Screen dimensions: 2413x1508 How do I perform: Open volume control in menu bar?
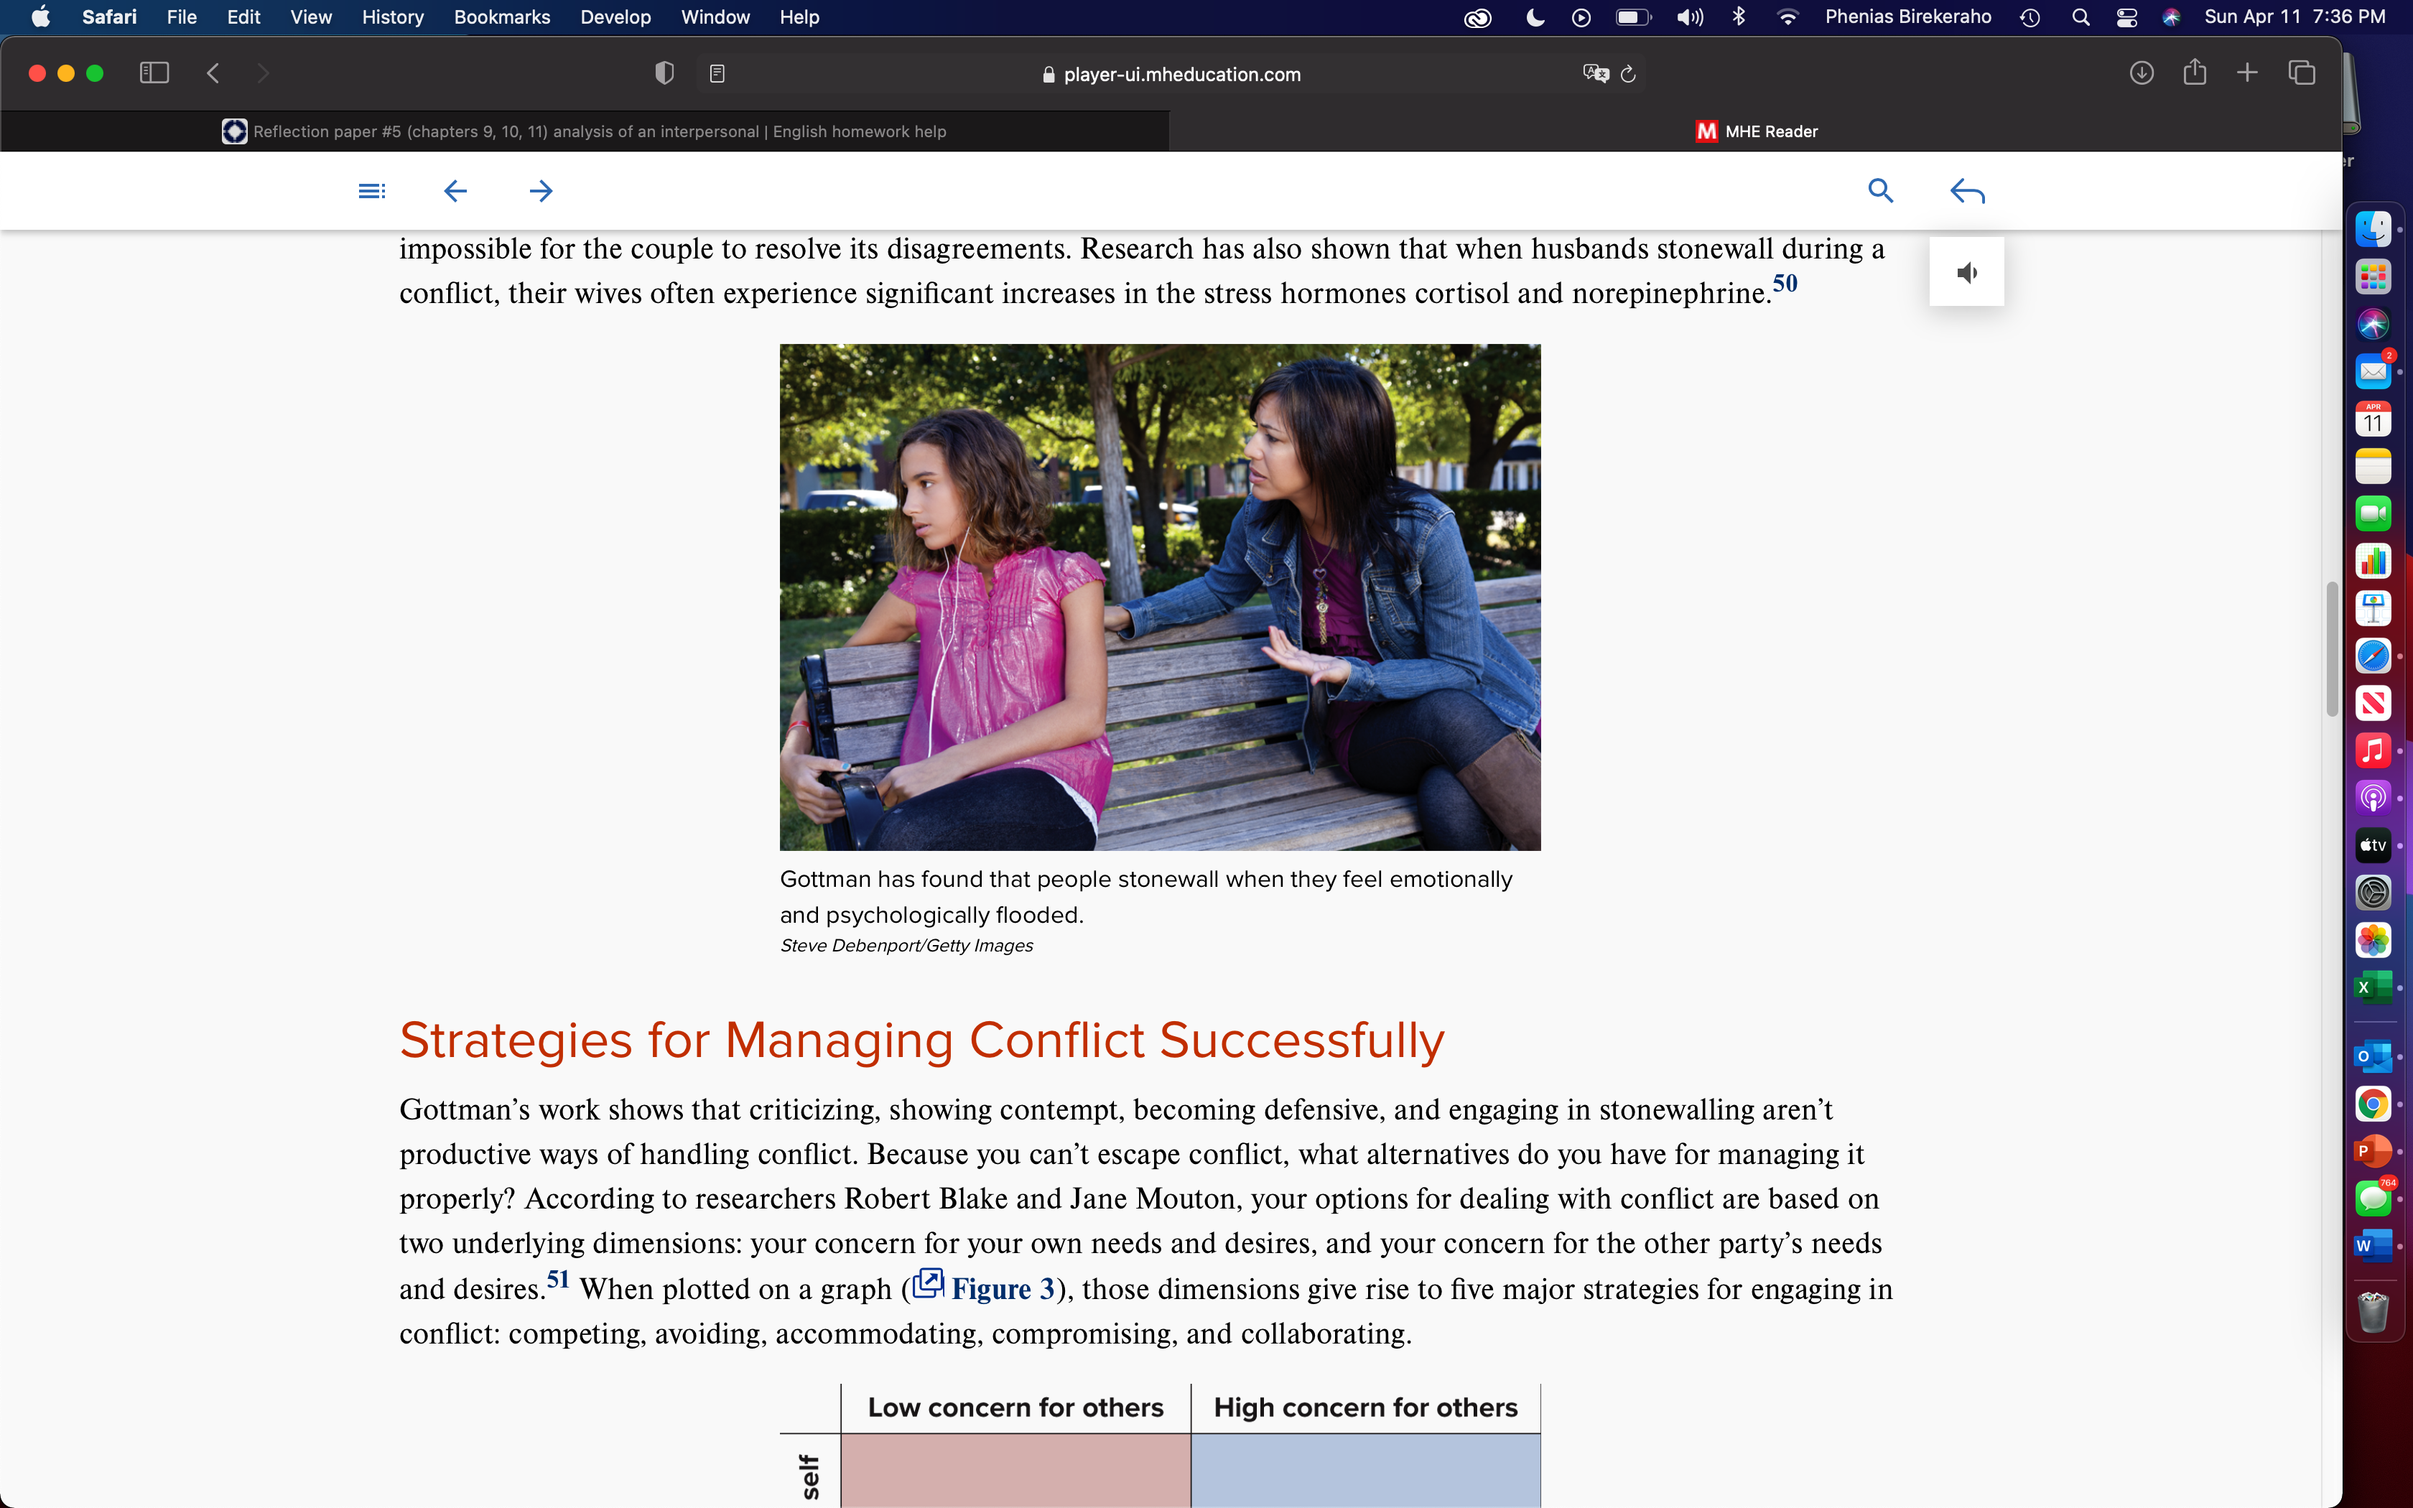[x=1689, y=17]
